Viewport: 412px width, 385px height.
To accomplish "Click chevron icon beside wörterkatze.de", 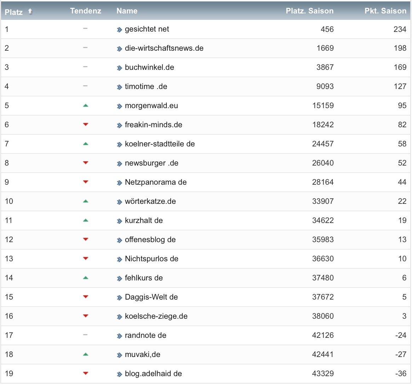I will (120, 202).
